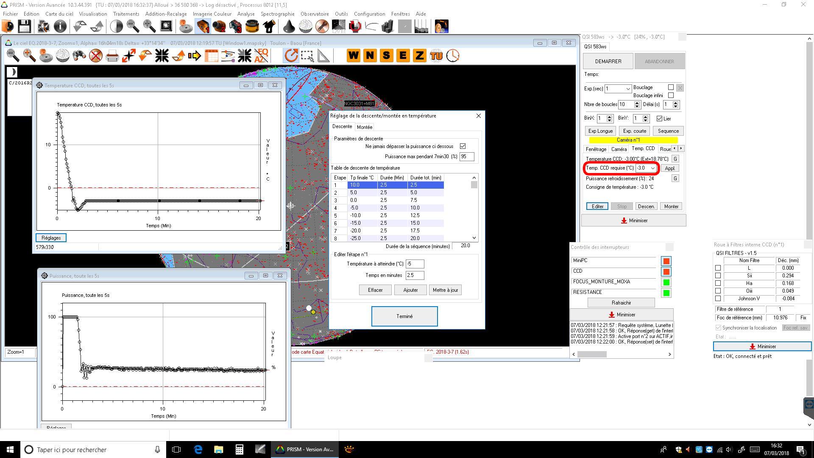Viewport: 814px width, 458px height.
Task: Click the printer icon in sky map toolbar
Action: (x=112, y=56)
